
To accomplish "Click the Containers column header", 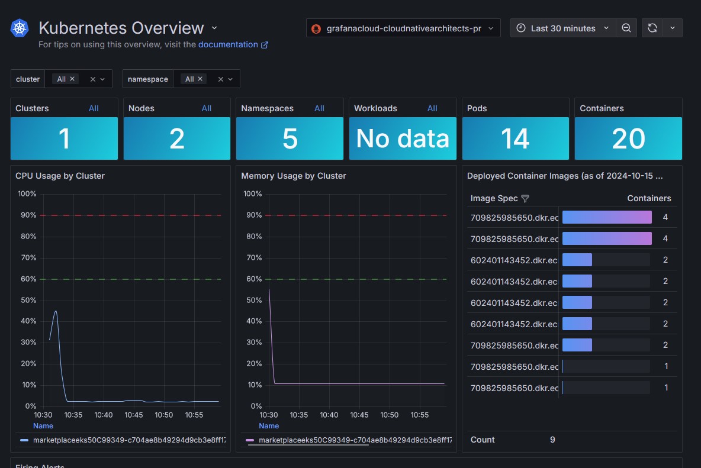I will 649,199.
